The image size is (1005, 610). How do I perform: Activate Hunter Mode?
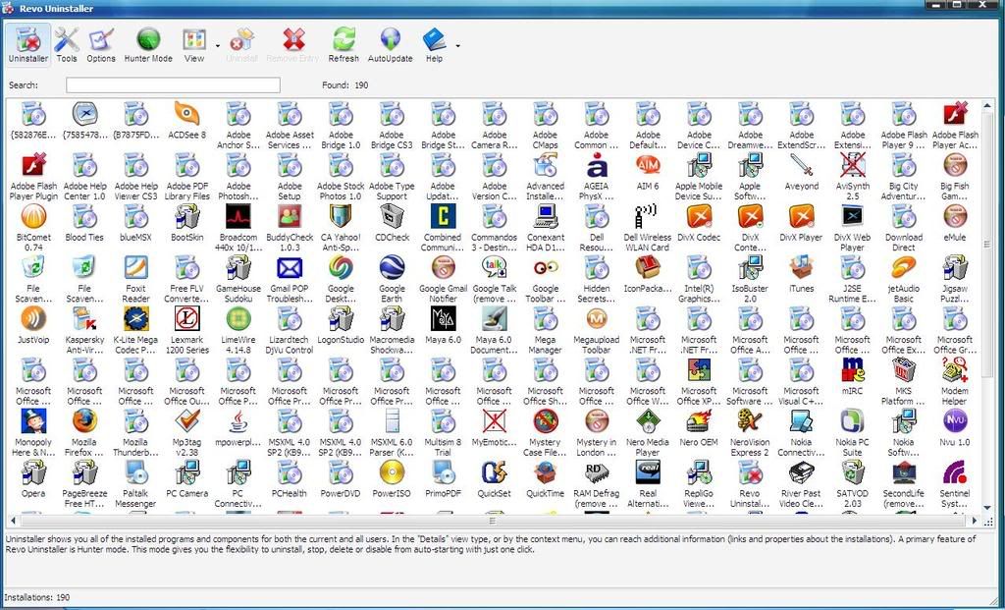point(148,45)
